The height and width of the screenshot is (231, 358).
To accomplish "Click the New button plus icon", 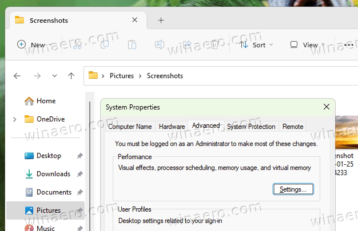I will (x=21, y=44).
